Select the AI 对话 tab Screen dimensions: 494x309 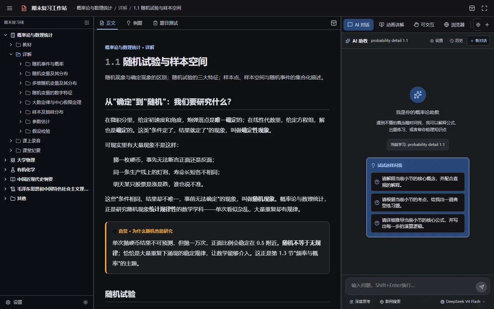(358, 25)
